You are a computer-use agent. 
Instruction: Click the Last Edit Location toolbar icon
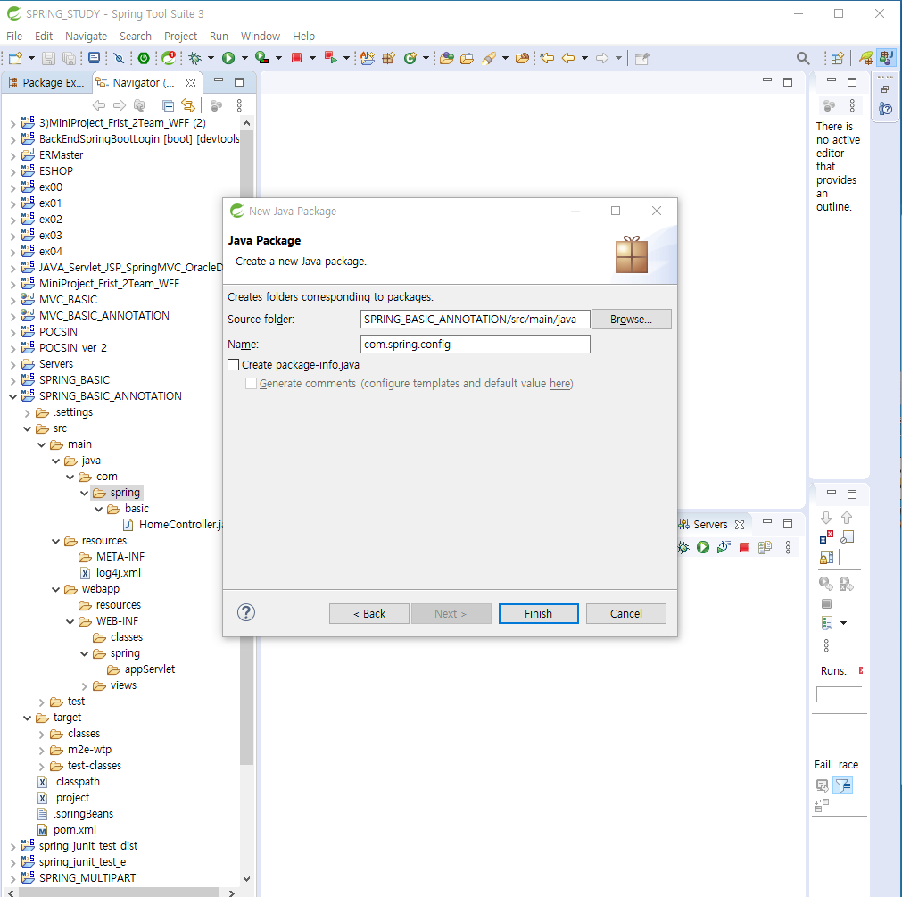pos(547,58)
